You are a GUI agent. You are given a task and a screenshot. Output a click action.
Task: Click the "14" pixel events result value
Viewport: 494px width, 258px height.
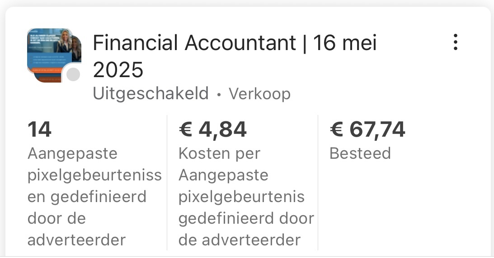tap(39, 130)
